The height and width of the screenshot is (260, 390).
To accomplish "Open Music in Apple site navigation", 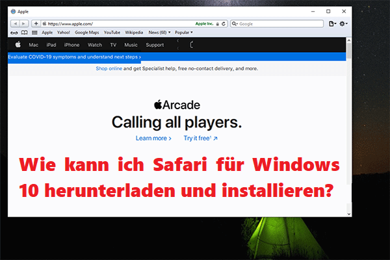I will 131,45.
